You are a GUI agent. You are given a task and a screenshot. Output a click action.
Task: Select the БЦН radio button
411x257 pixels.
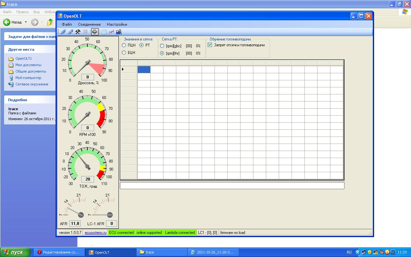coord(124,53)
